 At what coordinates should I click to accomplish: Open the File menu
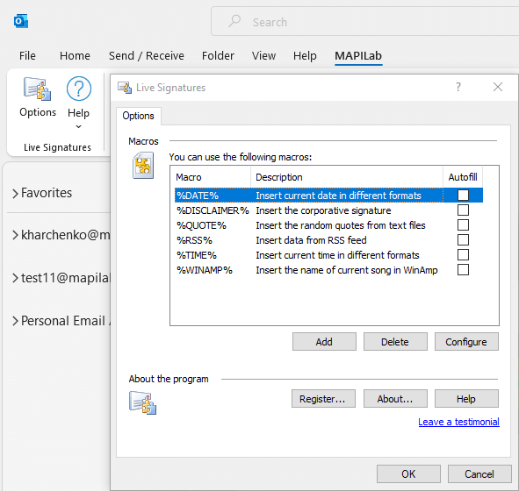pos(27,55)
